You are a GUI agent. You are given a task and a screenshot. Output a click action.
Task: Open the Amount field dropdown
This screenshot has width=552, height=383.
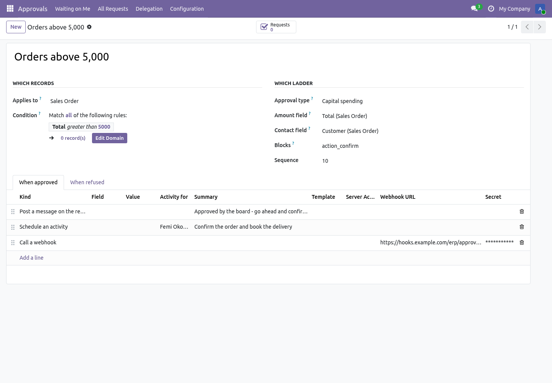pyautogui.click(x=422, y=116)
